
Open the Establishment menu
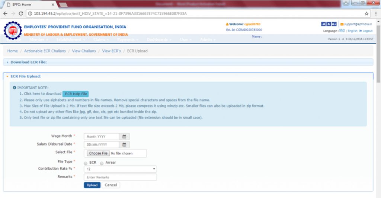[x=70, y=39]
